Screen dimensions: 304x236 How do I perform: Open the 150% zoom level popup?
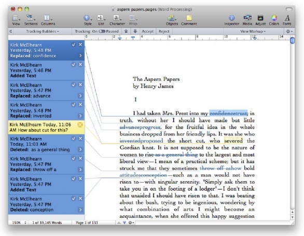click(19, 223)
